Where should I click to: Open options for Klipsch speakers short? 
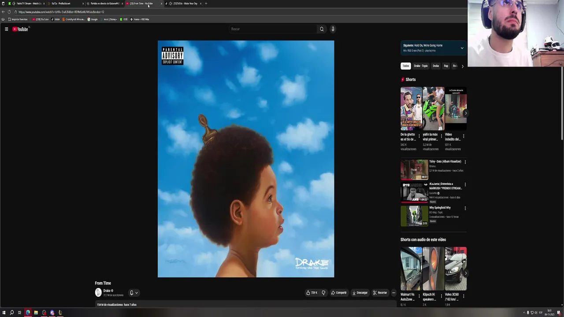click(441, 297)
